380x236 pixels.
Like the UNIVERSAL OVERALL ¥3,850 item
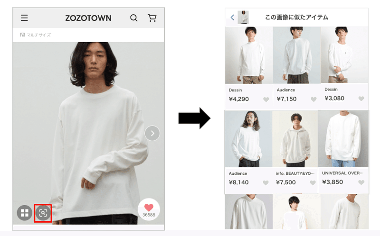coord(361,182)
